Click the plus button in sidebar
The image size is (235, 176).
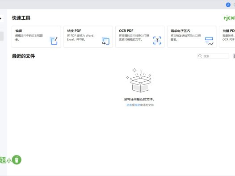pos(1,18)
